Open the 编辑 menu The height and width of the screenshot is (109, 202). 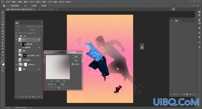[14, 2]
